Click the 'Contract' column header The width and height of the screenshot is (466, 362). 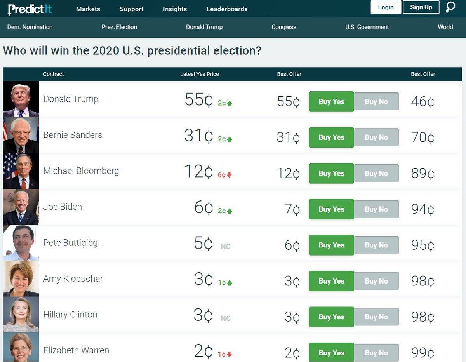point(53,74)
